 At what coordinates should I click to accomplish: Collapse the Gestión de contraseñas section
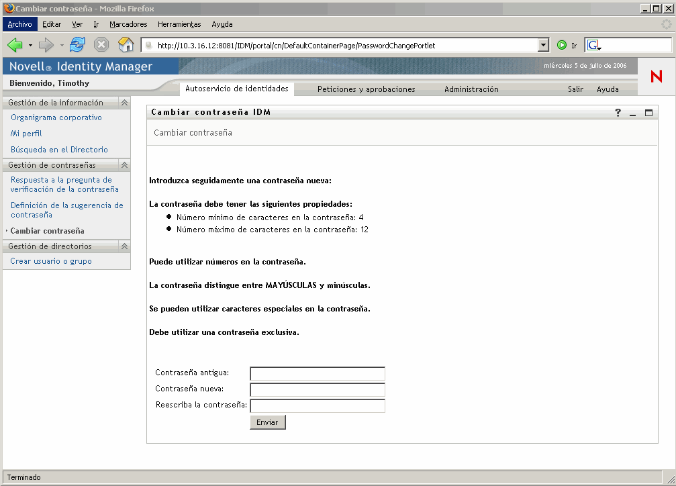[124, 165]
